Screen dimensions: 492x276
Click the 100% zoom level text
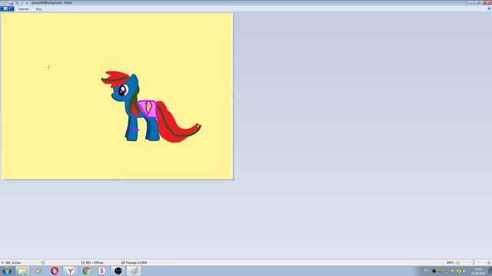click(x=450, y=262)
